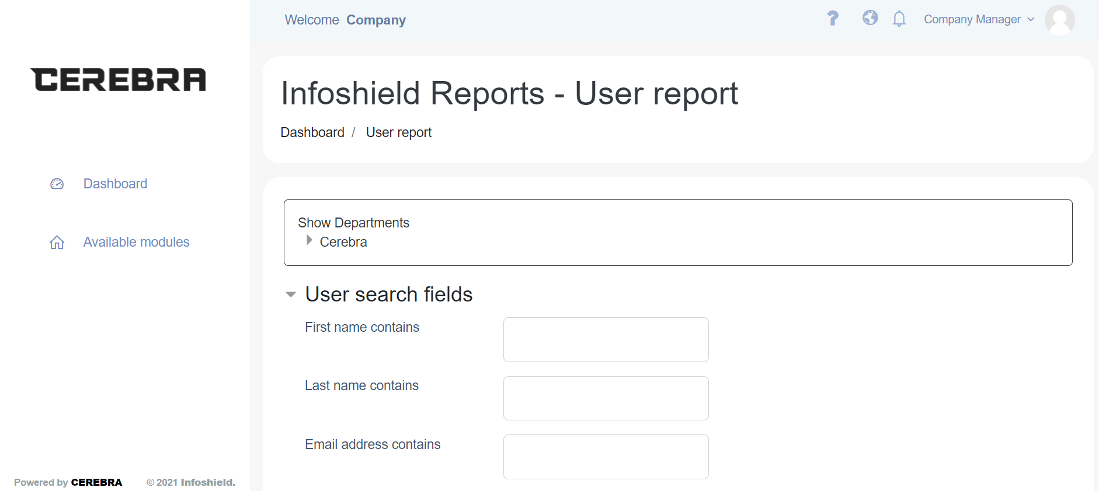Open Dashboard in the sidebar
1099x491 pixels.
click(x=115, y=184)
